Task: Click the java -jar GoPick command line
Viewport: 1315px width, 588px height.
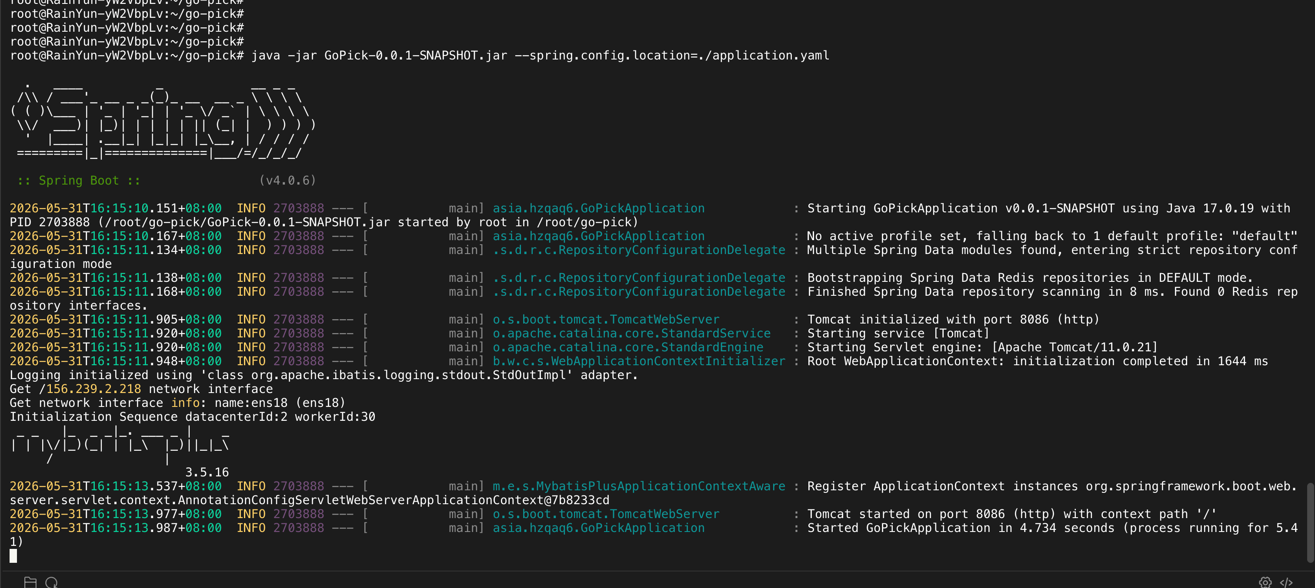Action: coord(540,55)
